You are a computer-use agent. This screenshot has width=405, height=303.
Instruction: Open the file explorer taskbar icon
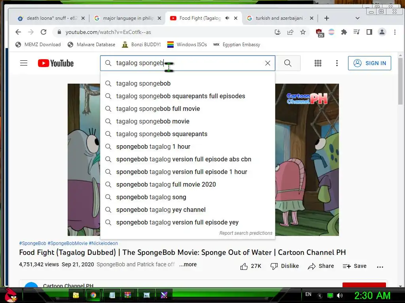pos(76,295)
